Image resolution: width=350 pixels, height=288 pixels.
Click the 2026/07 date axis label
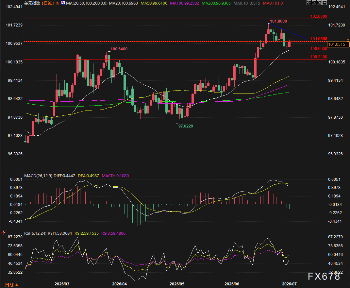289,284
